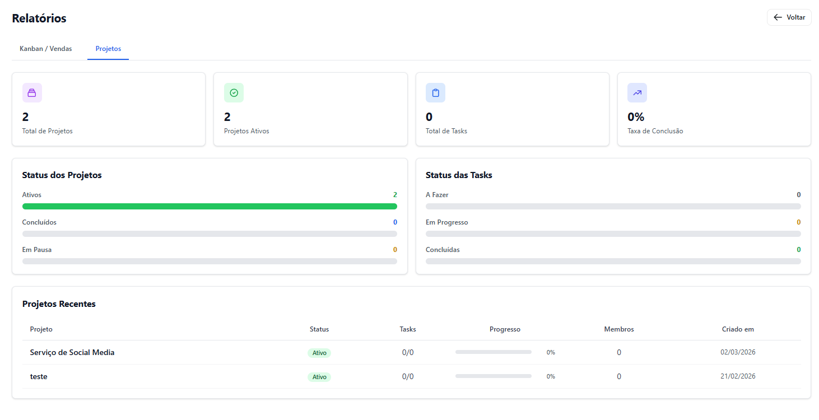Click the Em Pausa status bar

click(x=210, y=261)
